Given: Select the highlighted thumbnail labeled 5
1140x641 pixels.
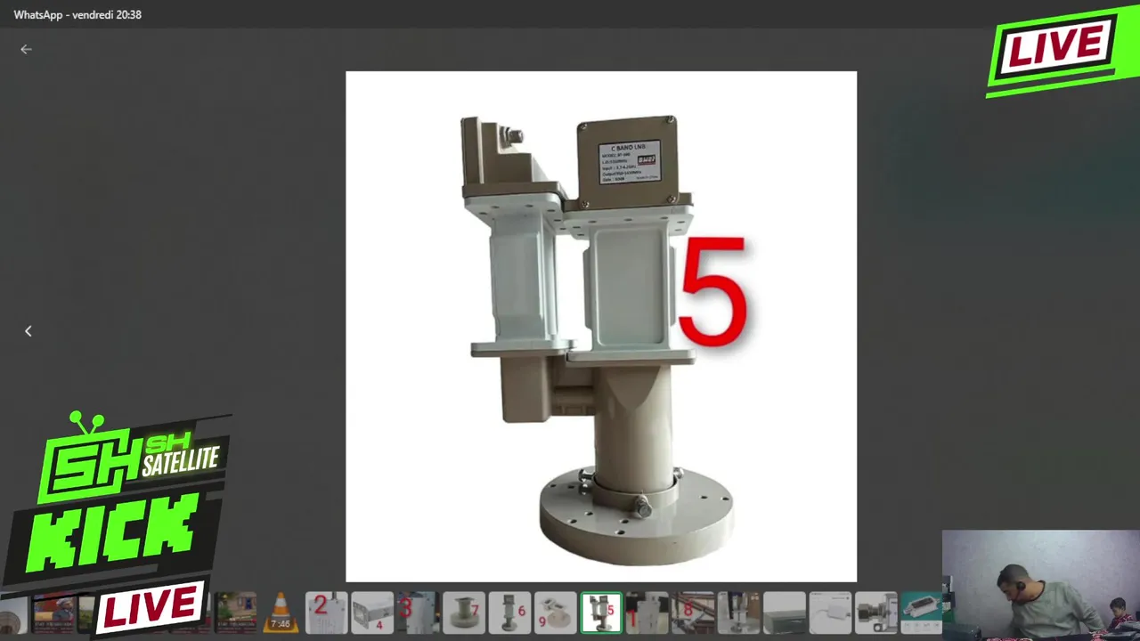Looking at the screenshot, I should [601, 613].
